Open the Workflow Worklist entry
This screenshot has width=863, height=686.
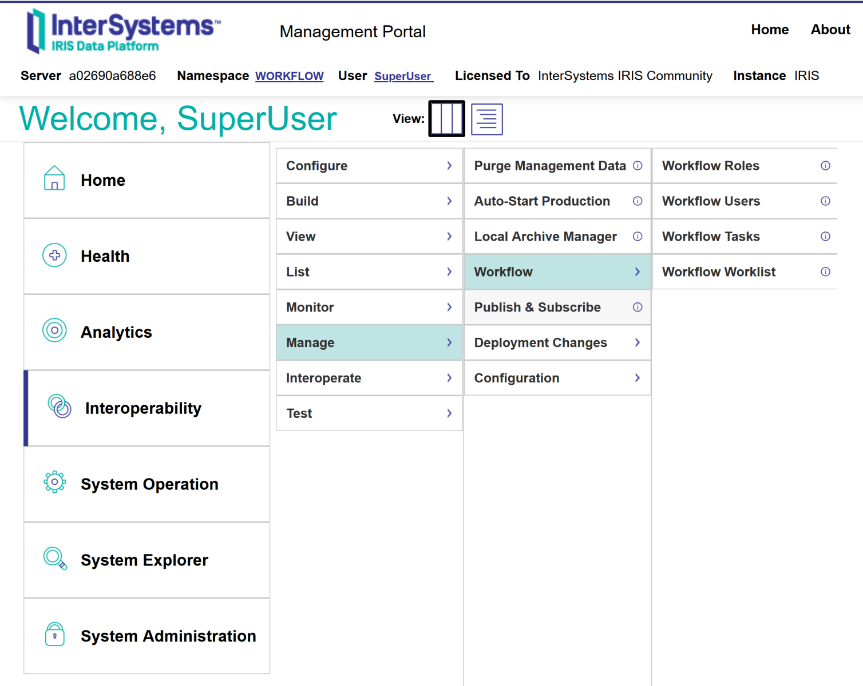point(719,272)
